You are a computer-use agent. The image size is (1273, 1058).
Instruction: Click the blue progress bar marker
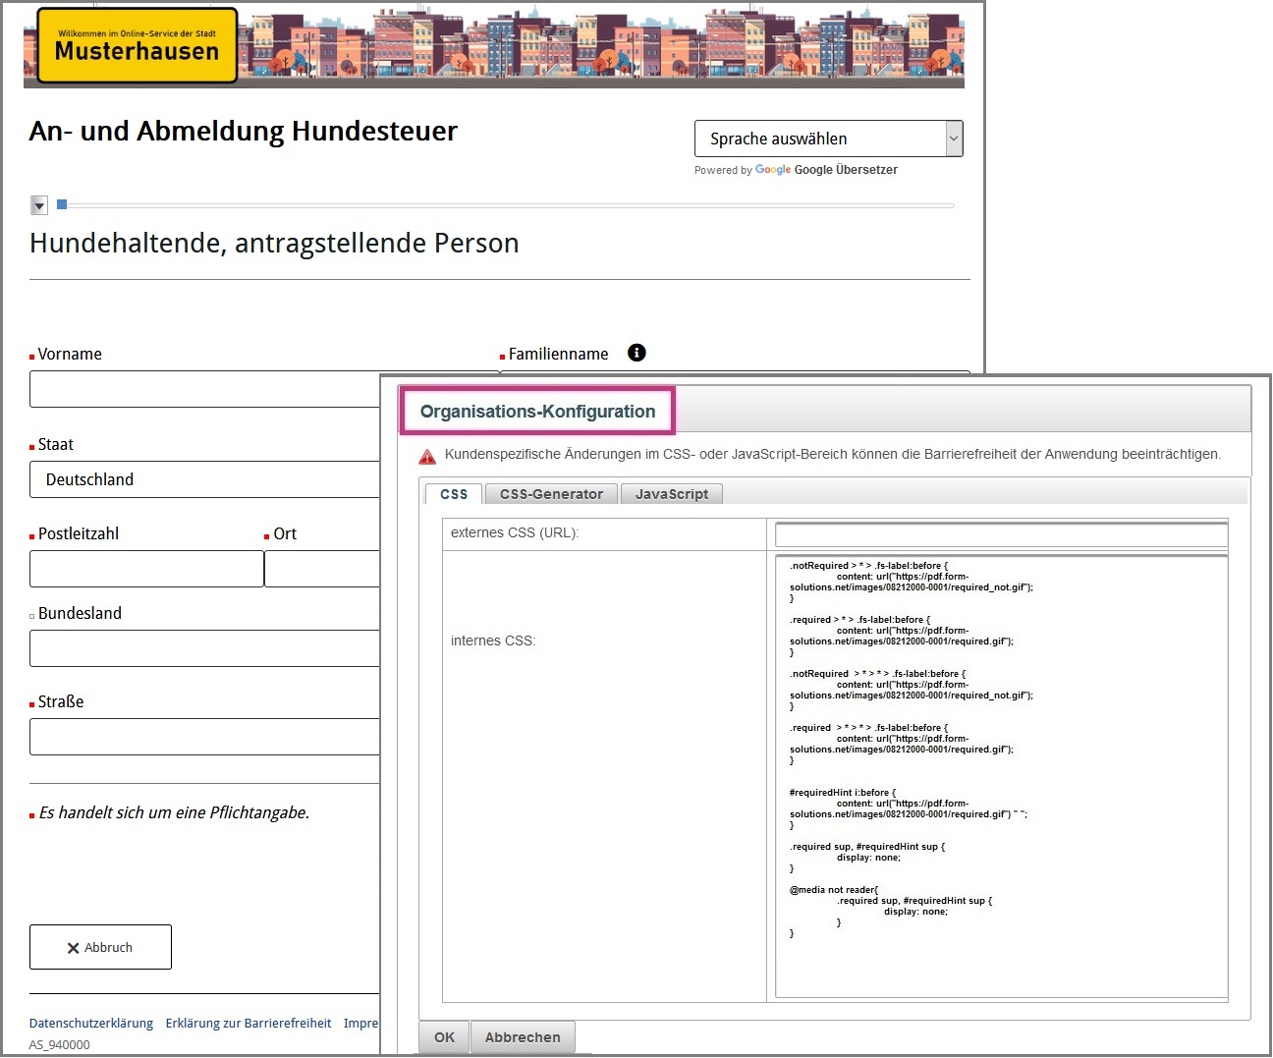(62, 204)
